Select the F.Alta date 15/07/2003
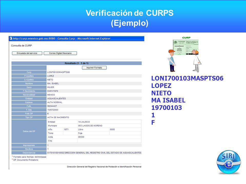This screenshot has height=184, width=246. (53, 110)
